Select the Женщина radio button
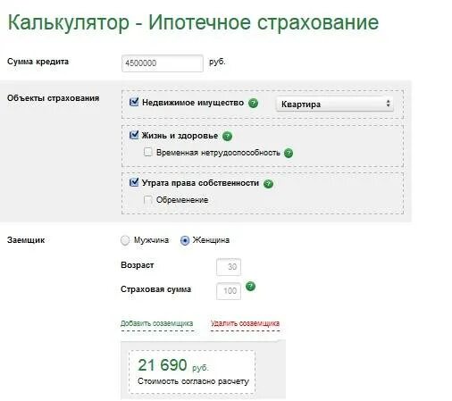This screenshot has width=452, height=401. pyautogui.click(x=185, y=240)
